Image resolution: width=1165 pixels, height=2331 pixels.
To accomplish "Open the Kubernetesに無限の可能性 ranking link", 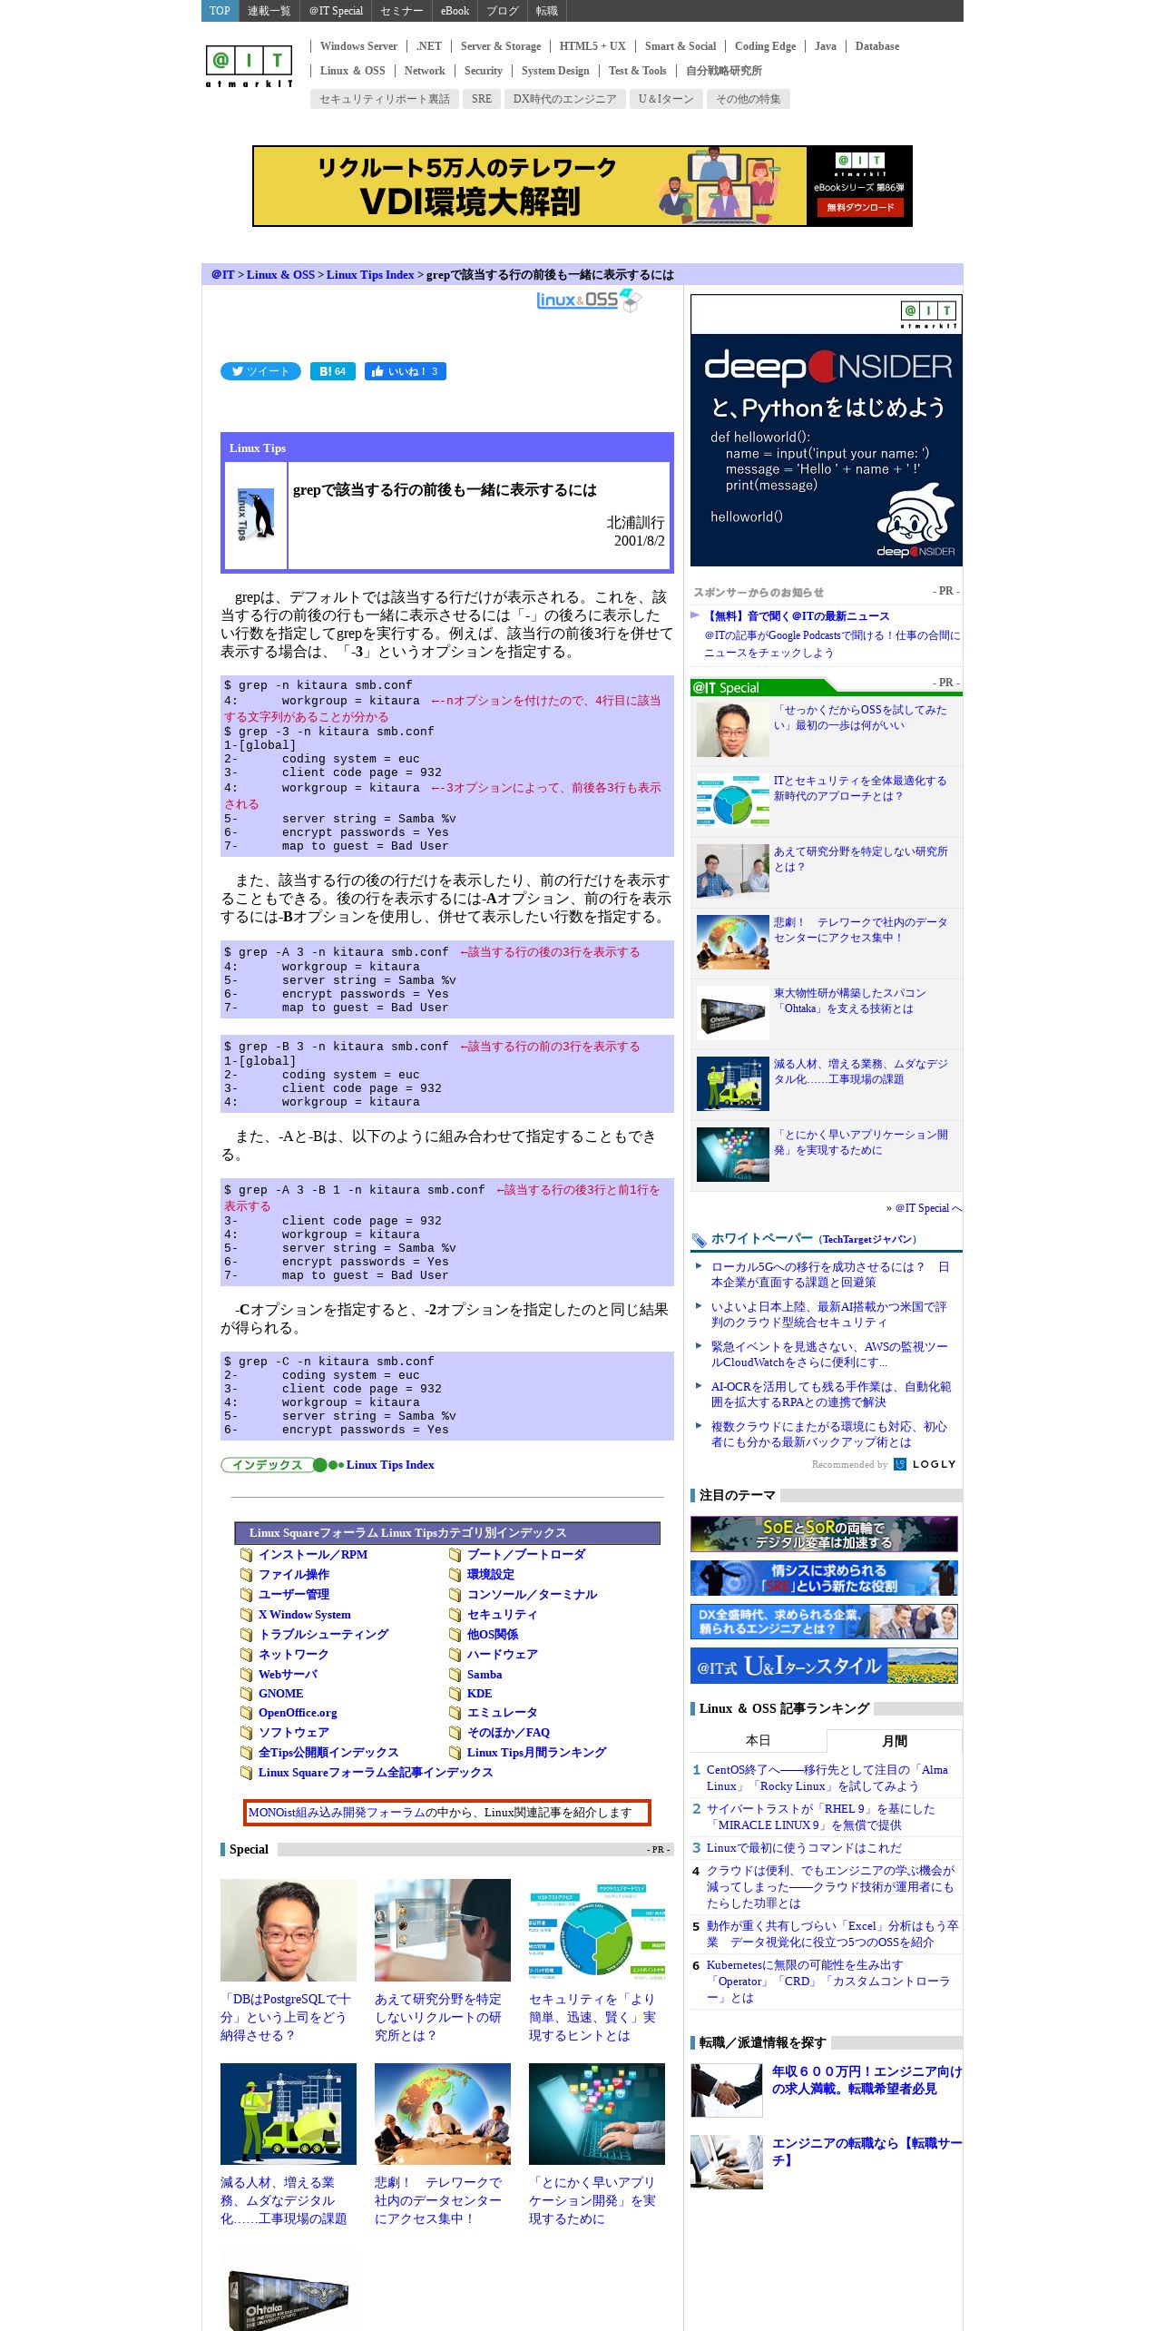I will [829, 1982].
